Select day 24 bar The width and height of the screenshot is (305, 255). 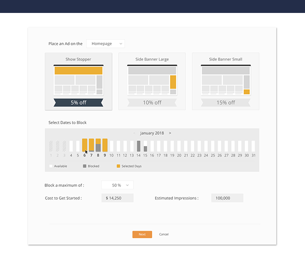pos(206,146)
